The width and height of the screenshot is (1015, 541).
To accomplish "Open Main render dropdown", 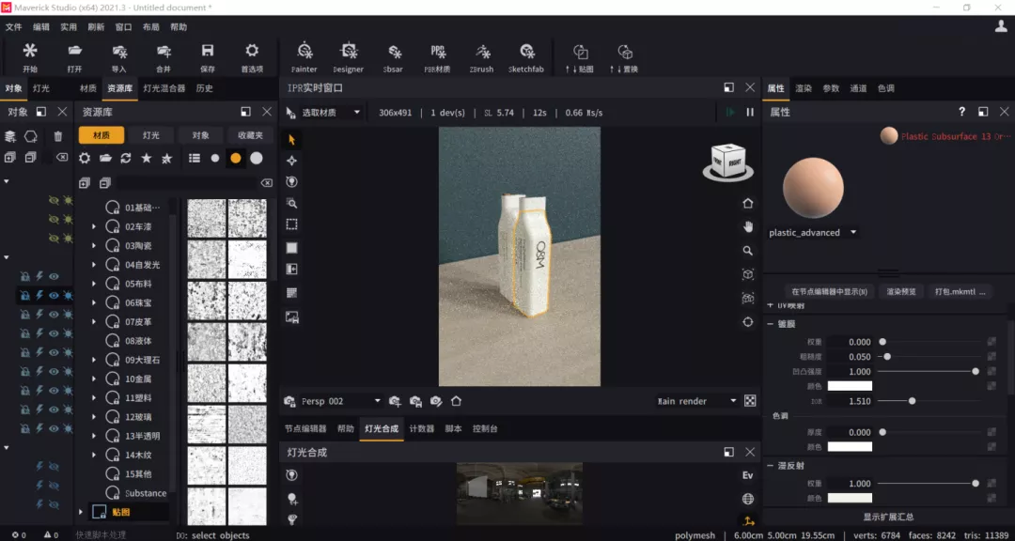I will (x=696, y=401).
